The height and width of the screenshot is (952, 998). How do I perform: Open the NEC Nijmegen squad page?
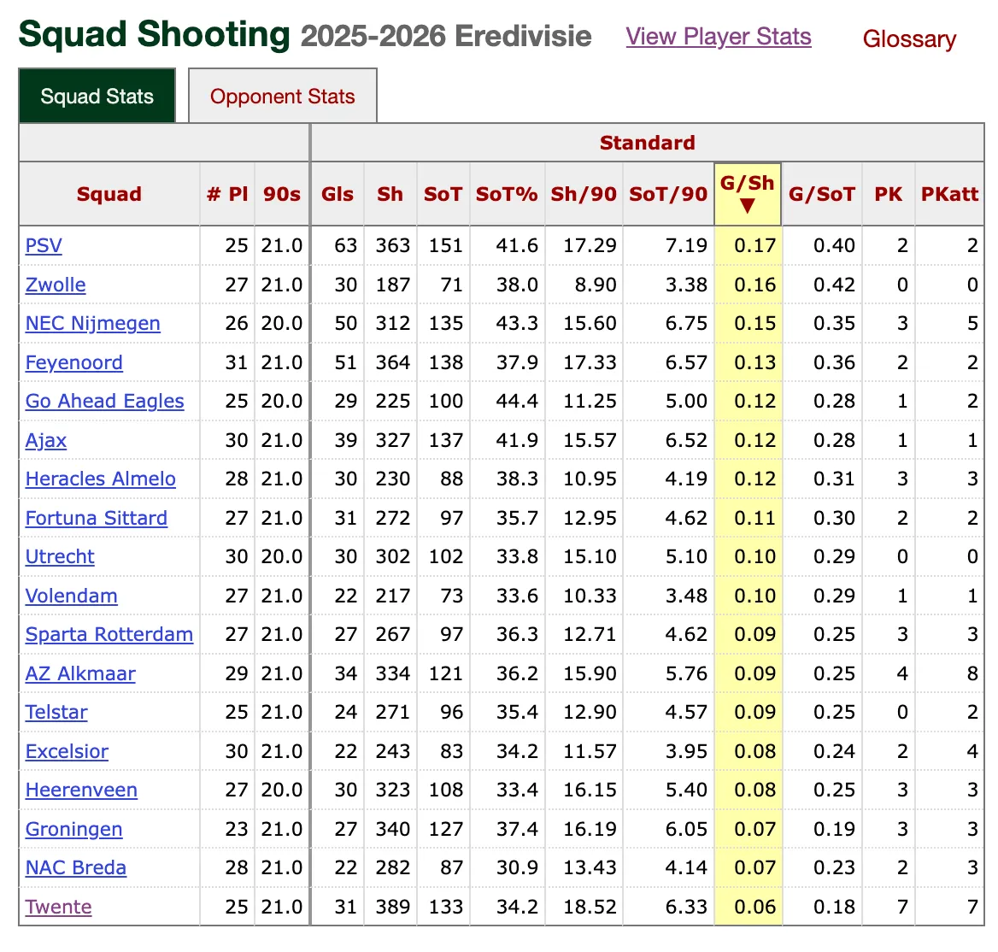pos(93,324)
